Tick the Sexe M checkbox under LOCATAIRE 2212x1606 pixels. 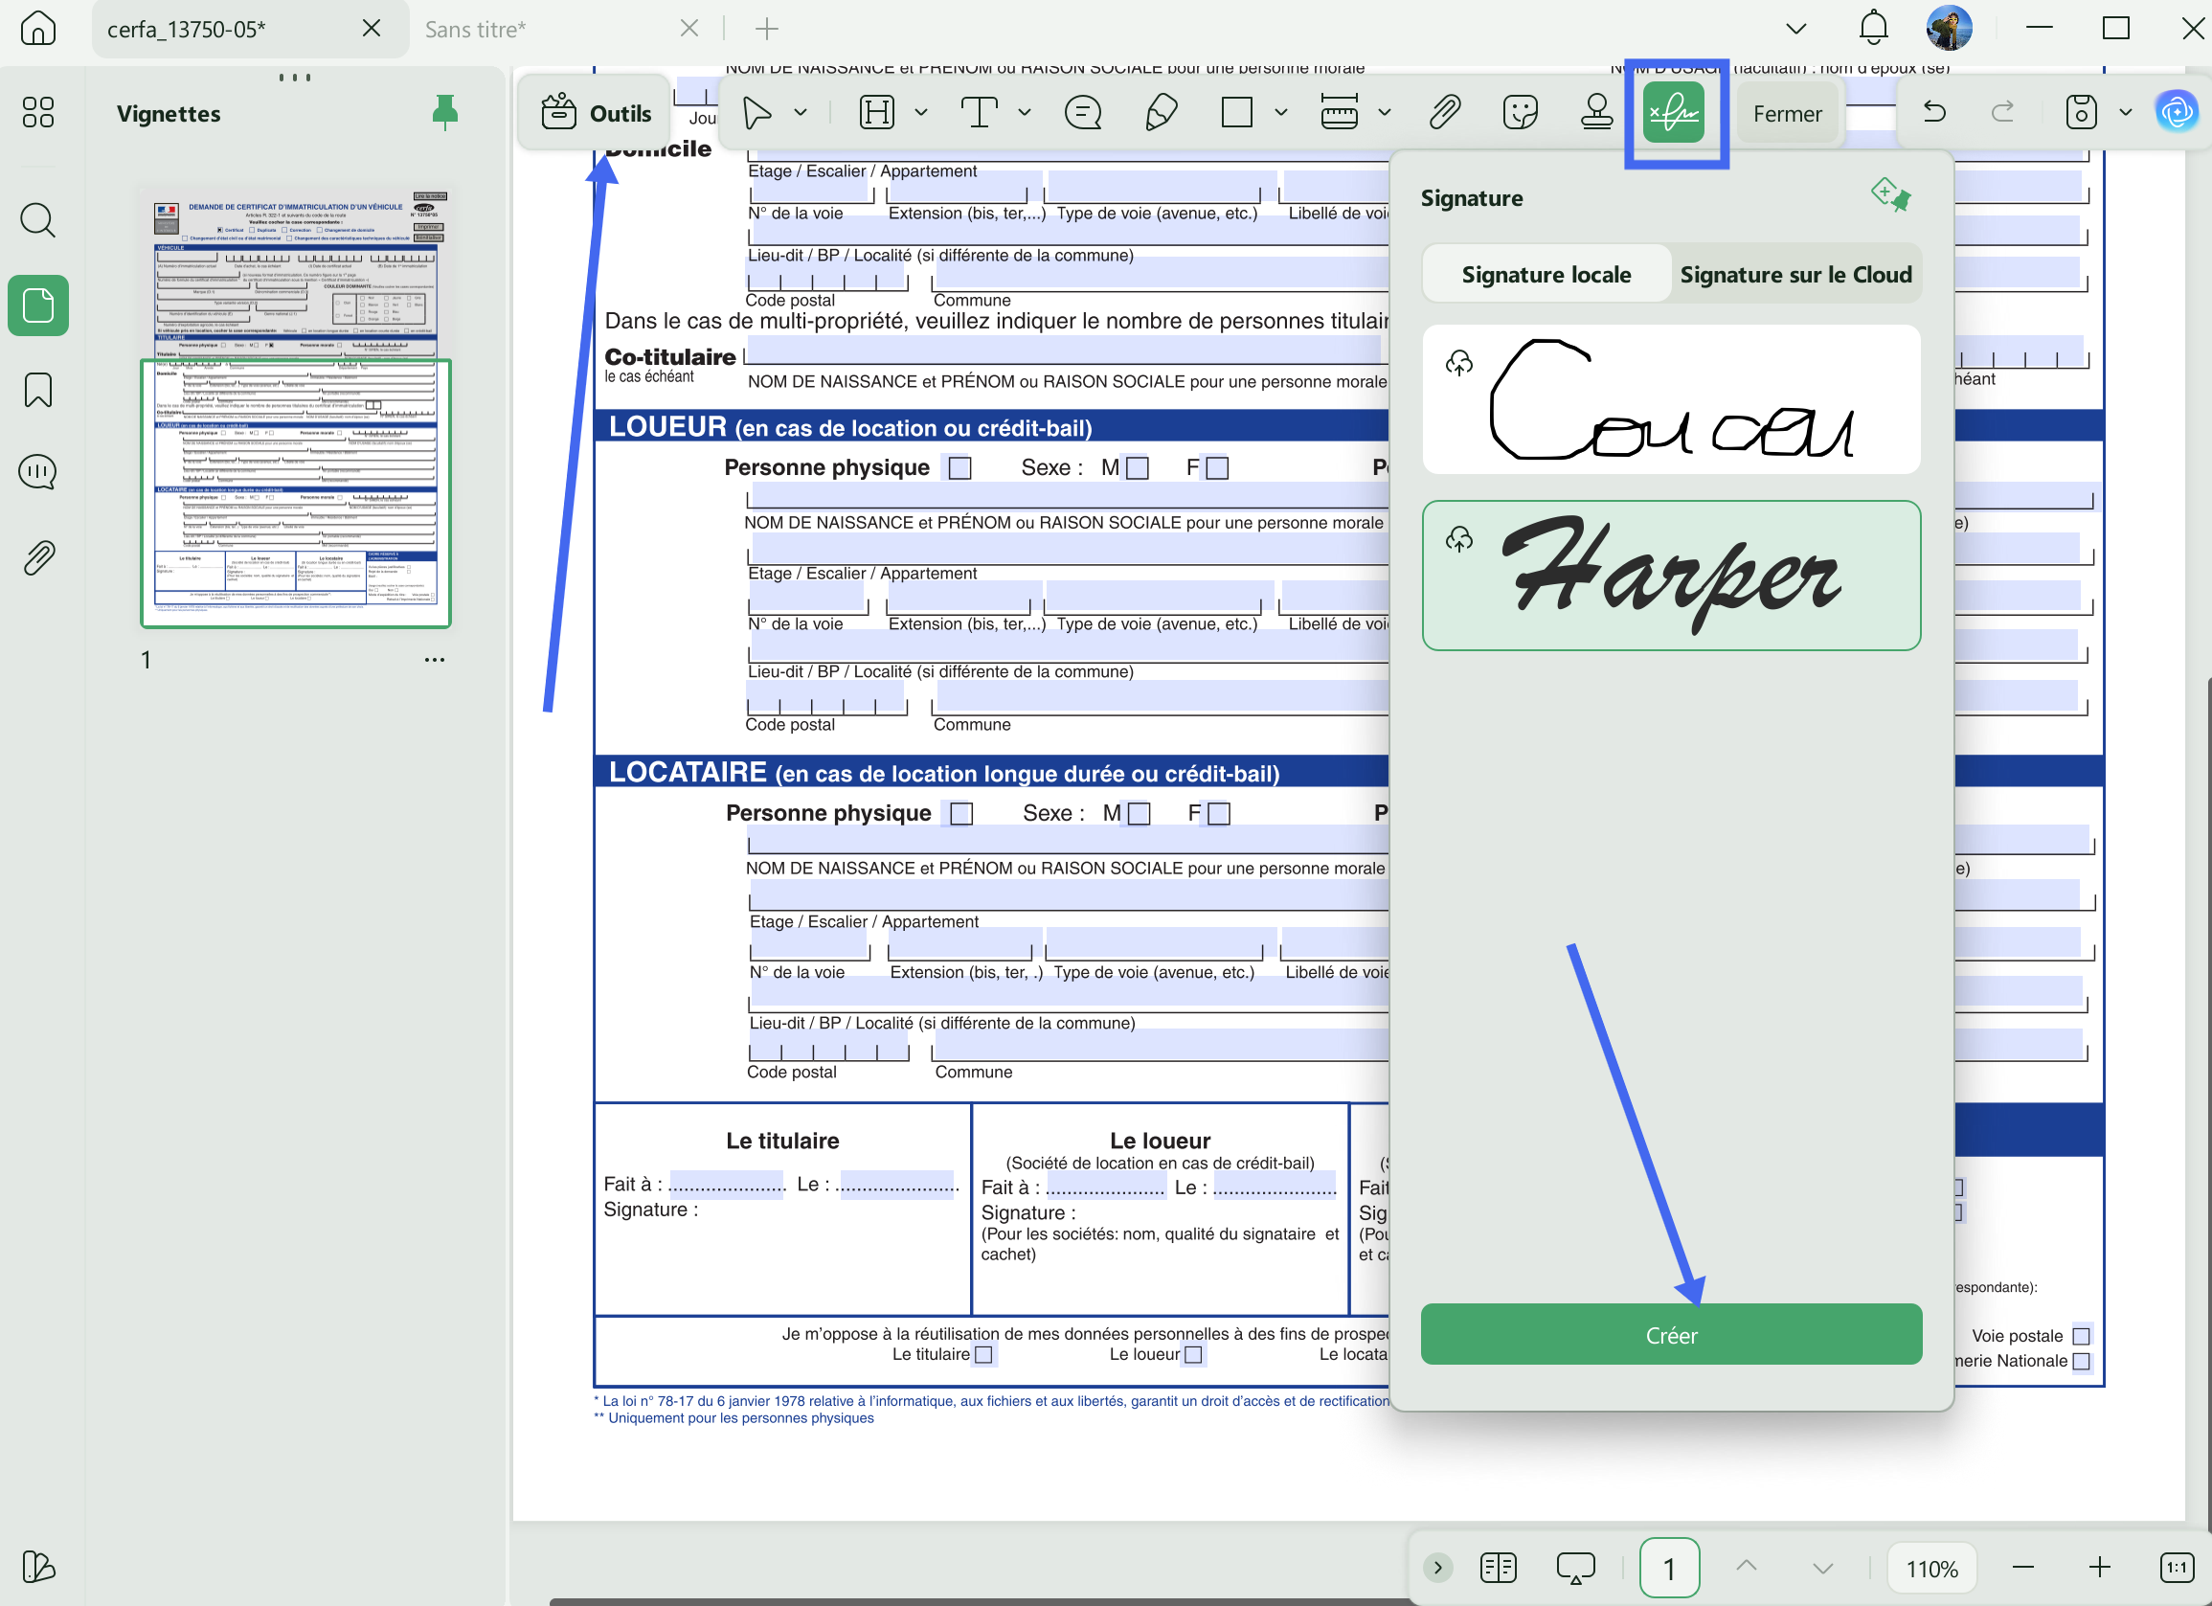coord(1139,813)
